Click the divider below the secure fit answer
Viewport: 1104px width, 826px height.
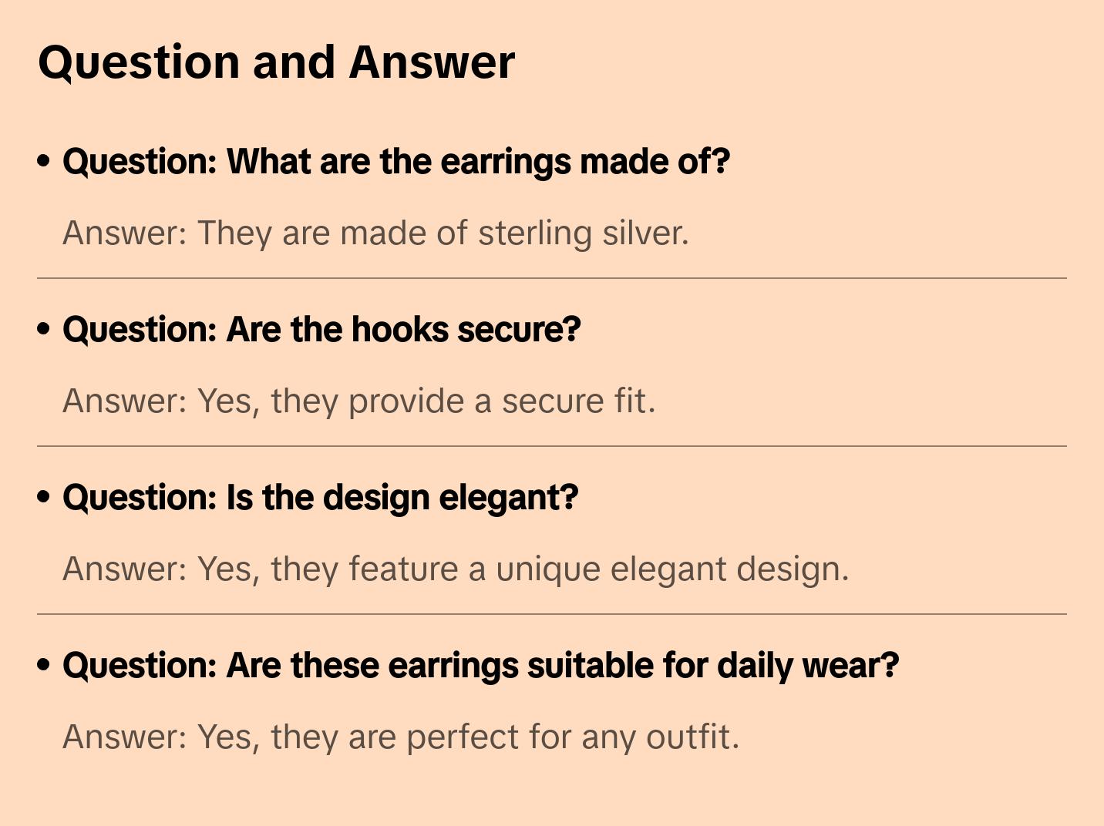coord(552,446)
